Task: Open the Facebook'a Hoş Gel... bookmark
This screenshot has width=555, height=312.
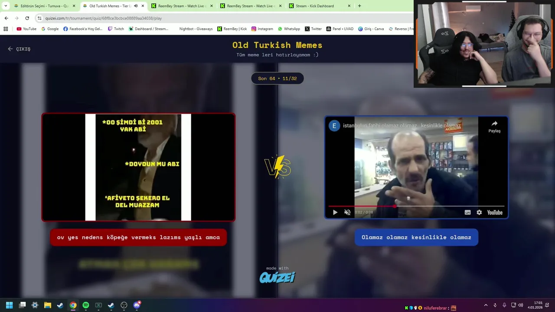Action: point(83,29)
